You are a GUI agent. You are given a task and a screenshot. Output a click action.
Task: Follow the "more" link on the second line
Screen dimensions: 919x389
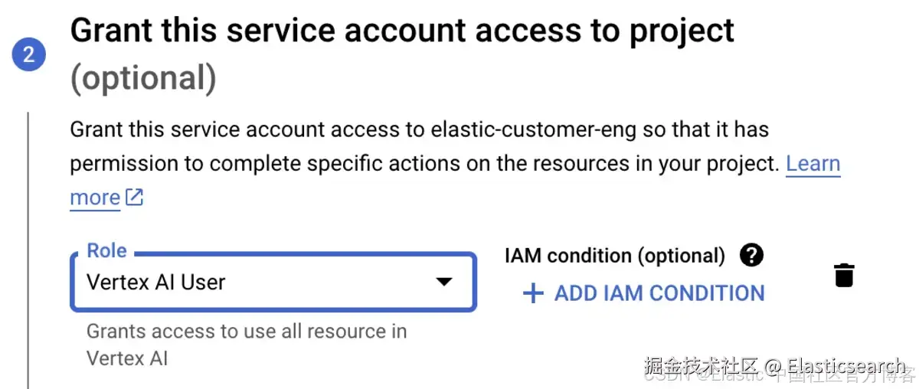point(94,198)
